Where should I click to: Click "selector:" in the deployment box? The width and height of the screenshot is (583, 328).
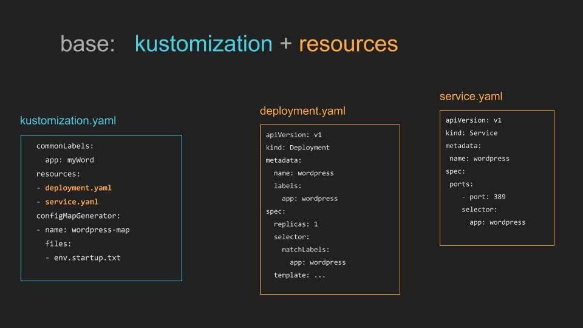(291, 237)
